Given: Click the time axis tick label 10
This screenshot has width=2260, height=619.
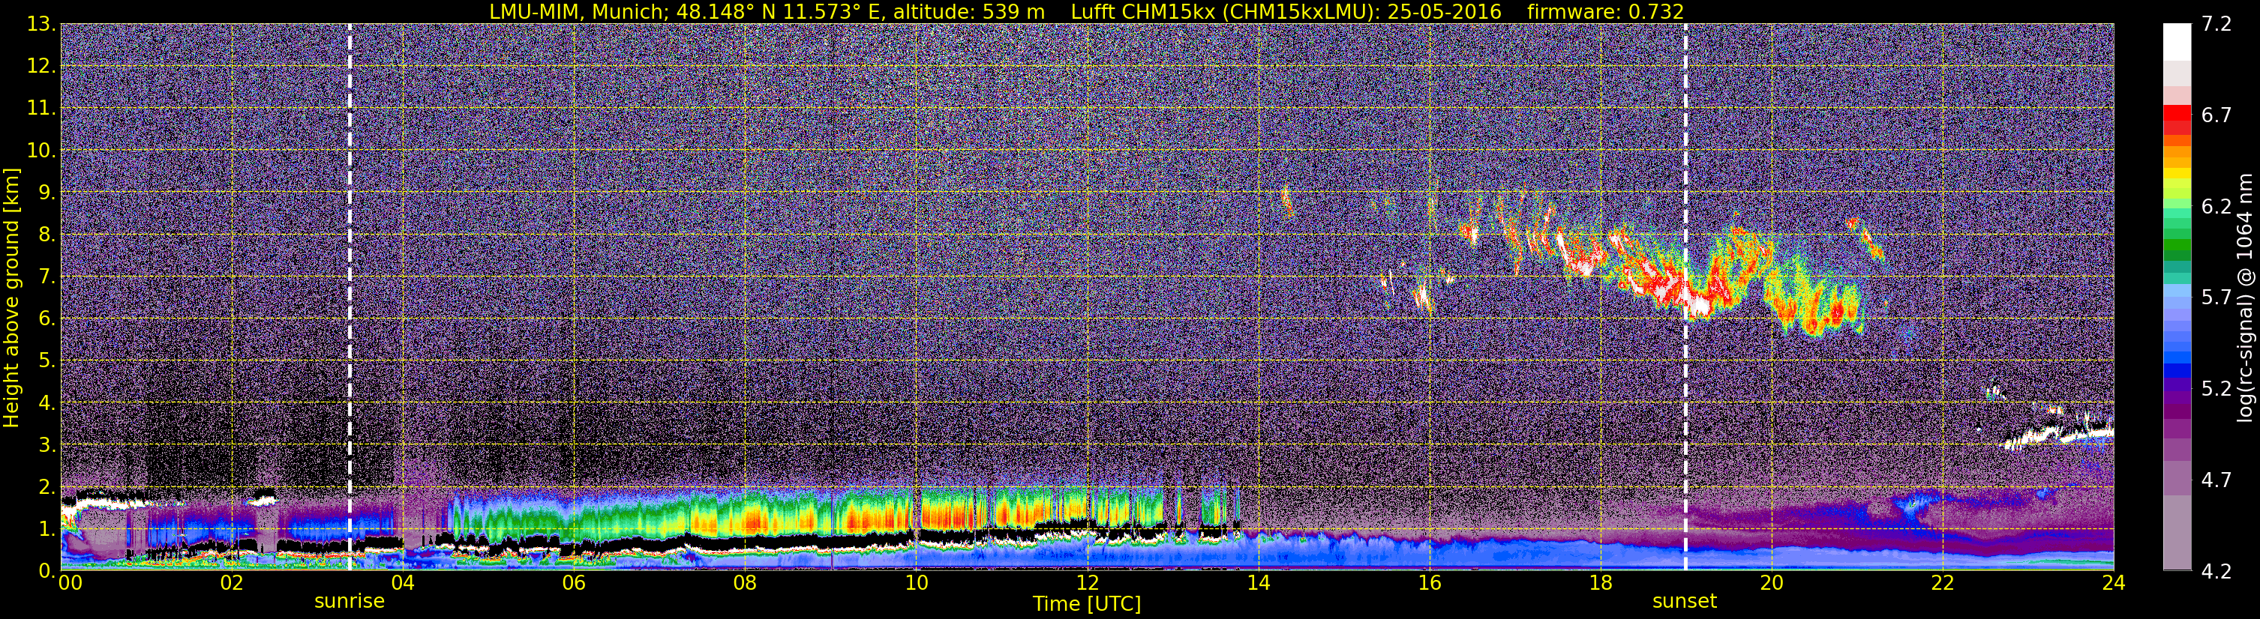Looking at the screenshot, I should (916, 582).
